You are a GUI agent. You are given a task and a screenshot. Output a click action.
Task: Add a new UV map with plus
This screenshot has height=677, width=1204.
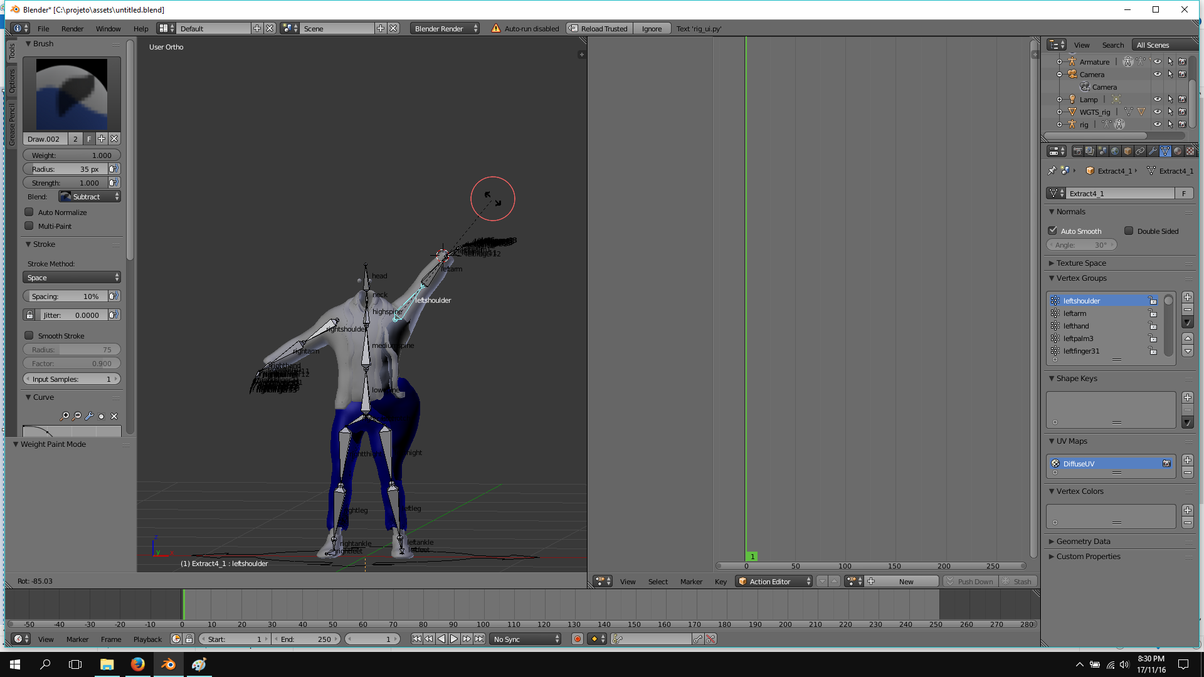(1188, 460)
